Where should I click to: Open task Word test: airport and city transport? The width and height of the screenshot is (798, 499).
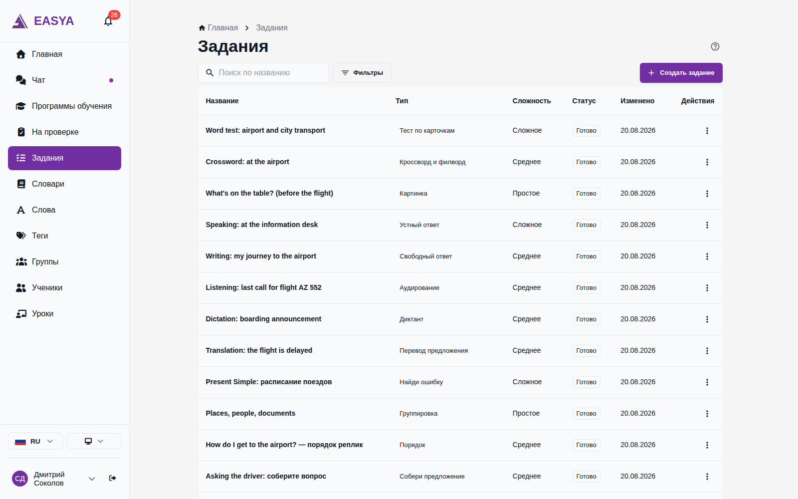265,130
